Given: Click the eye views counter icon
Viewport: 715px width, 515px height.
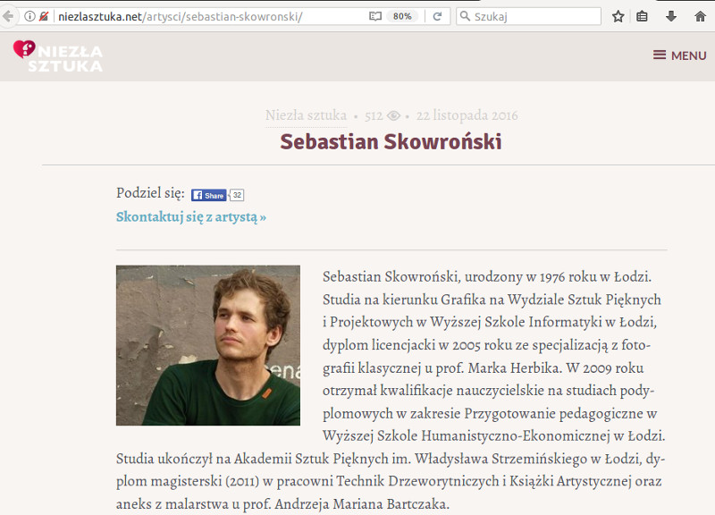Looking at the screenshot, I should click(x=393, y=116).
